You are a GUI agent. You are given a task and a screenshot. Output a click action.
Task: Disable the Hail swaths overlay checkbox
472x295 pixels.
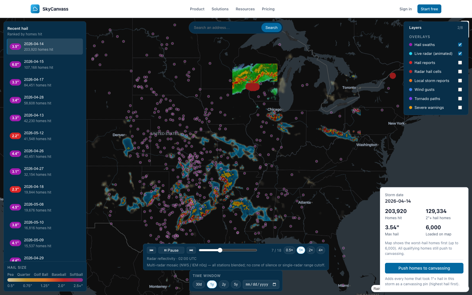(x=460, y=45)
